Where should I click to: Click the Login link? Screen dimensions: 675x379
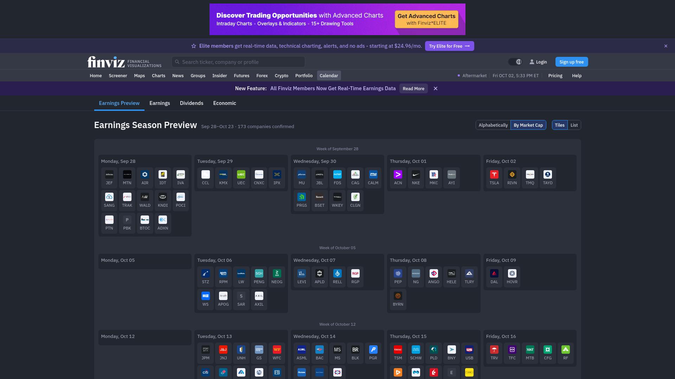tap(538, 62)
